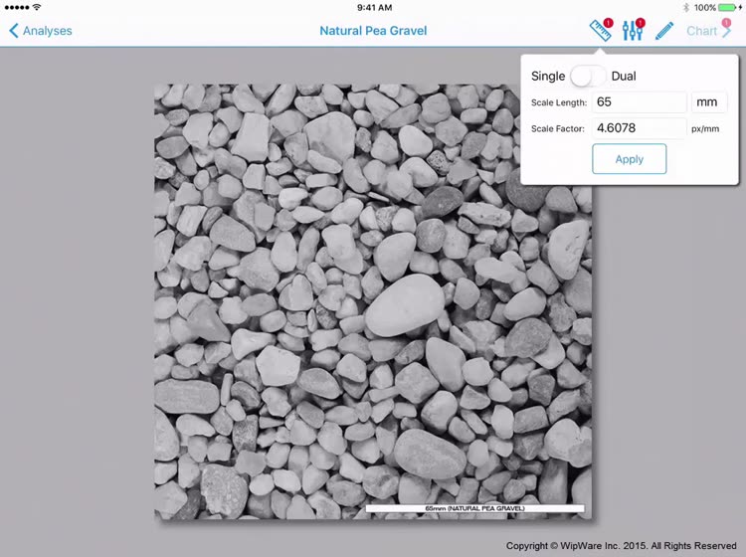
Task: Select the Dual mode label
Action: (624, 77)
